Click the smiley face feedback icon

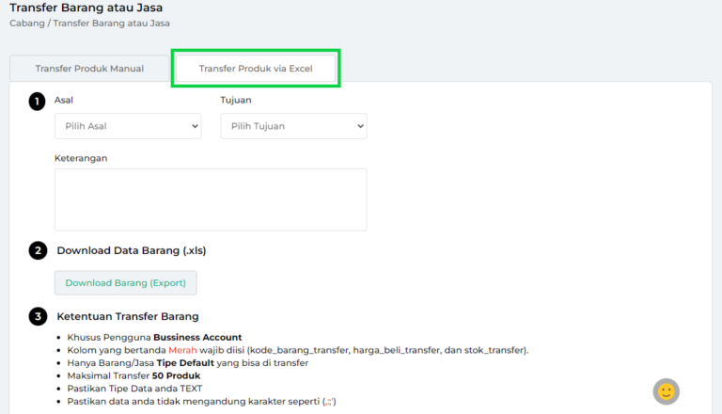pos(666,391)
